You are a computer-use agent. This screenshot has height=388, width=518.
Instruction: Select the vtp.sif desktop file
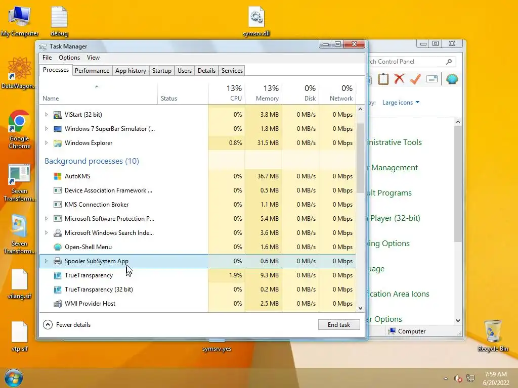coord(20,336)
